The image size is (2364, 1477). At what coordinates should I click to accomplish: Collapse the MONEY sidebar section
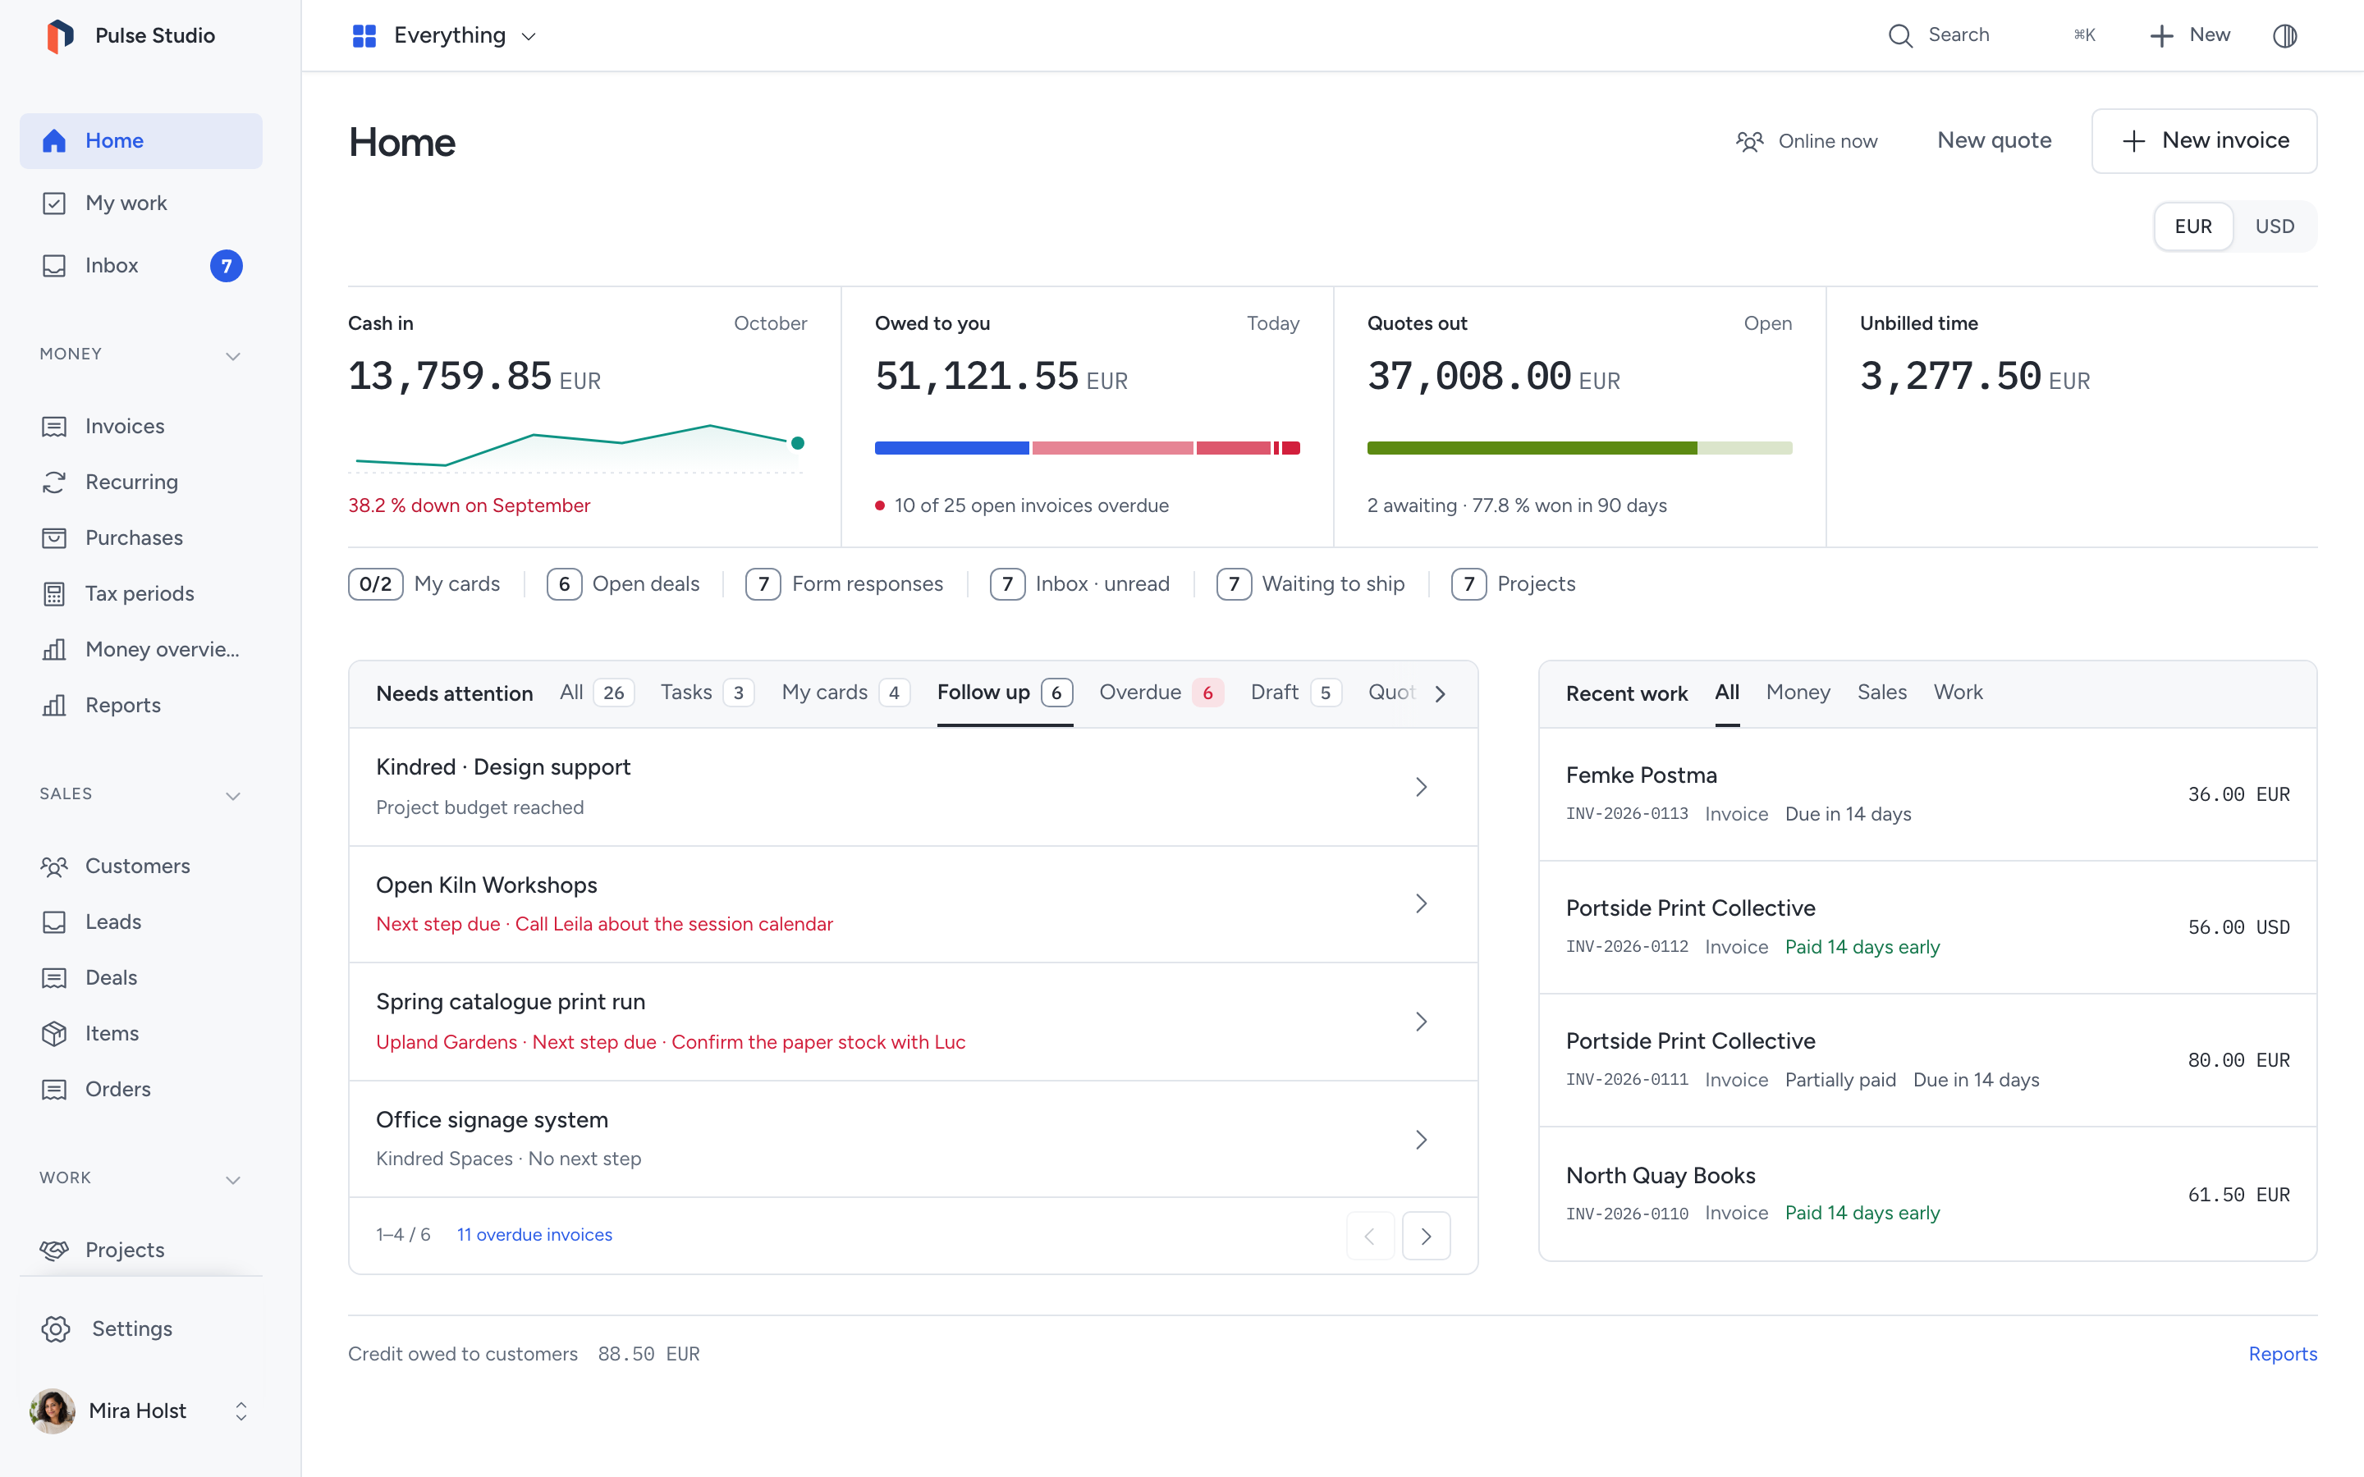[232, 355]
